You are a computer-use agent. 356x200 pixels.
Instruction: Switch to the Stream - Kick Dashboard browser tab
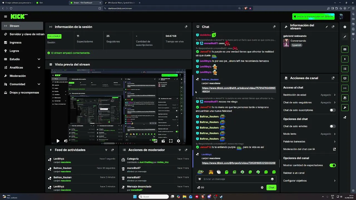(x=85, y=3)
